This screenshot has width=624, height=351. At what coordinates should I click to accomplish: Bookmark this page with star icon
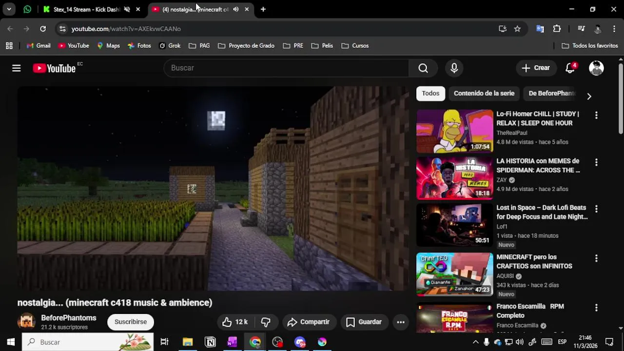(x=517, y=29)
